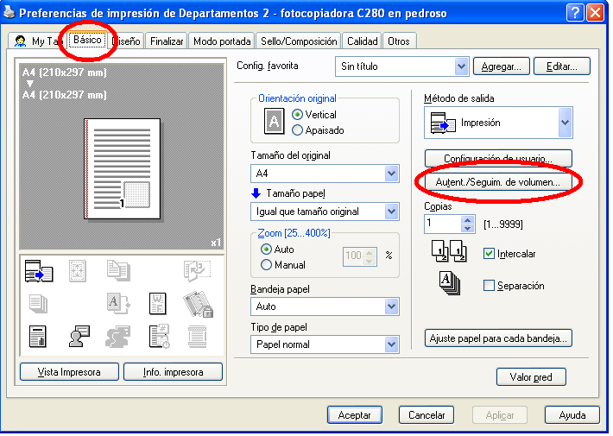This screenshot has width=613, height=436.
Task: Click the greyed overlapping documents icon
Action: [x=118, y=270]
